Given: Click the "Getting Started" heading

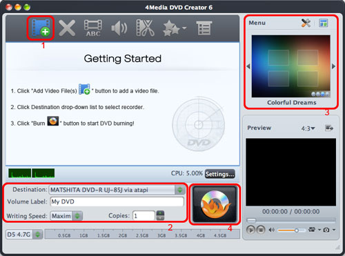Looking at the screenshot, I should (123, 59).
